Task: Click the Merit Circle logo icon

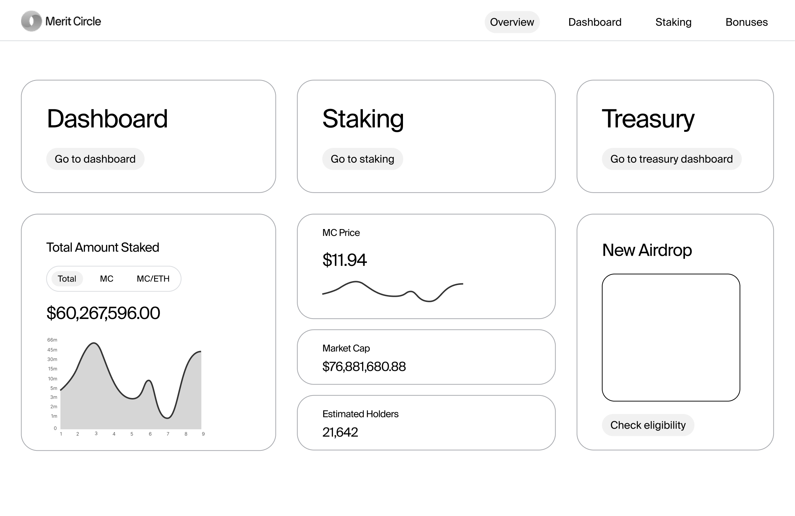Action: coord(31,21)
